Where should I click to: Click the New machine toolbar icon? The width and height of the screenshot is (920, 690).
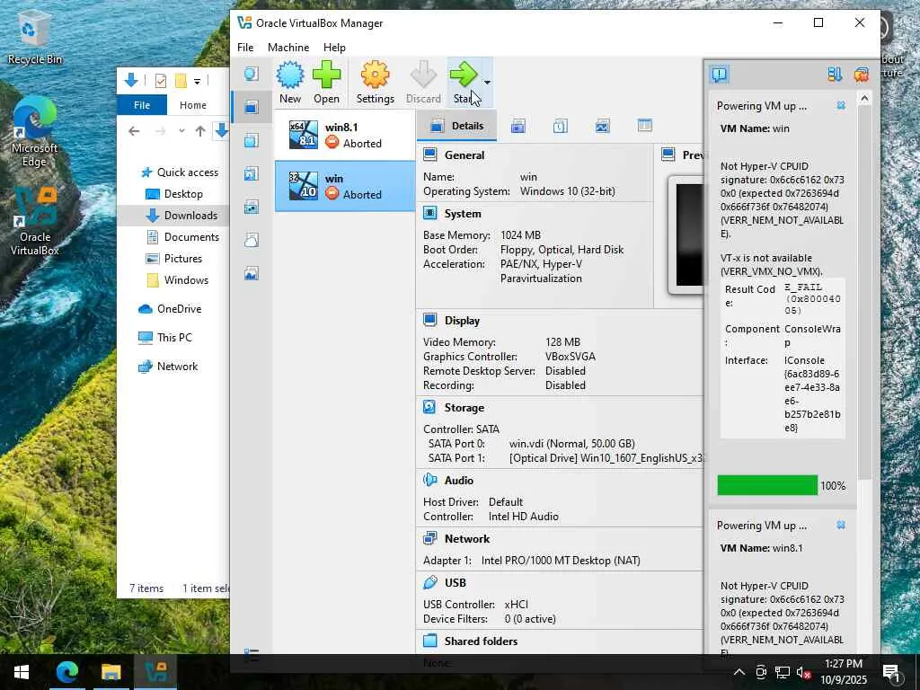point(290,75)
